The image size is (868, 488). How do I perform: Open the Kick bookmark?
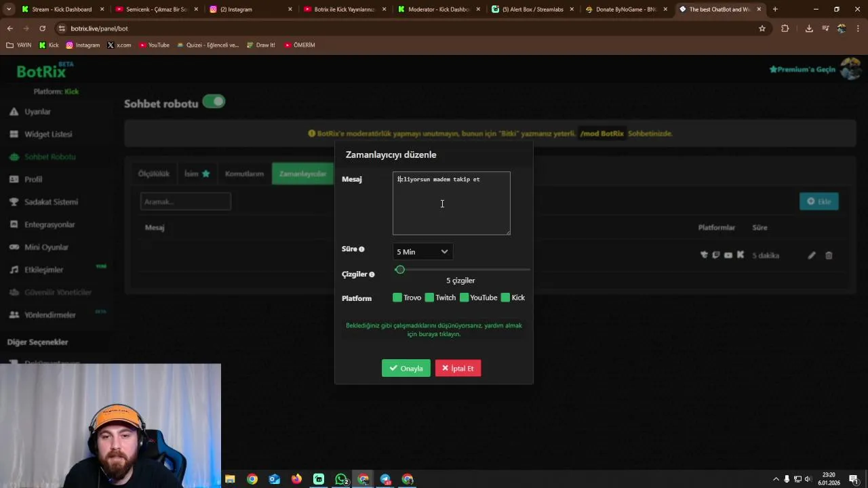(49, 45)
